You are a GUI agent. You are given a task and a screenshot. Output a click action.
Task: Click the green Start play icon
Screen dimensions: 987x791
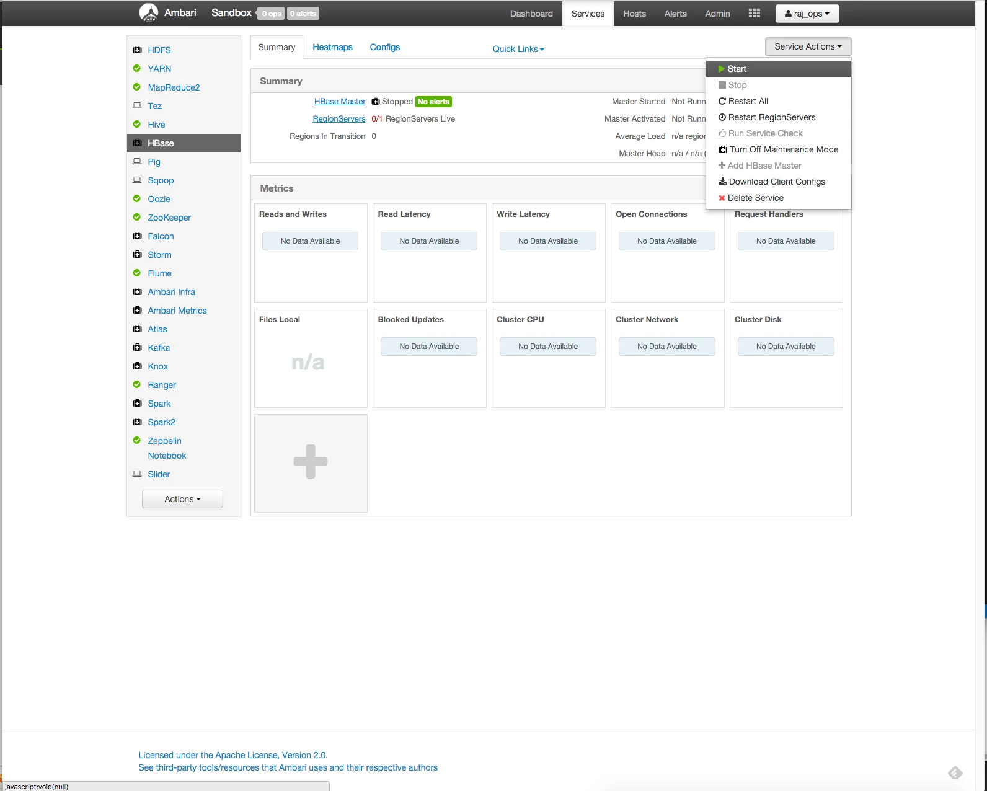pyautogui.click(x=722, y=69)
